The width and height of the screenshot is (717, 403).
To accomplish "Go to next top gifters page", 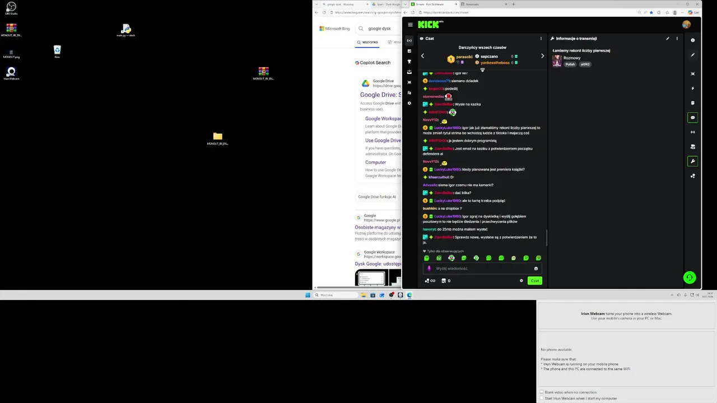I will tap(542, 56).
